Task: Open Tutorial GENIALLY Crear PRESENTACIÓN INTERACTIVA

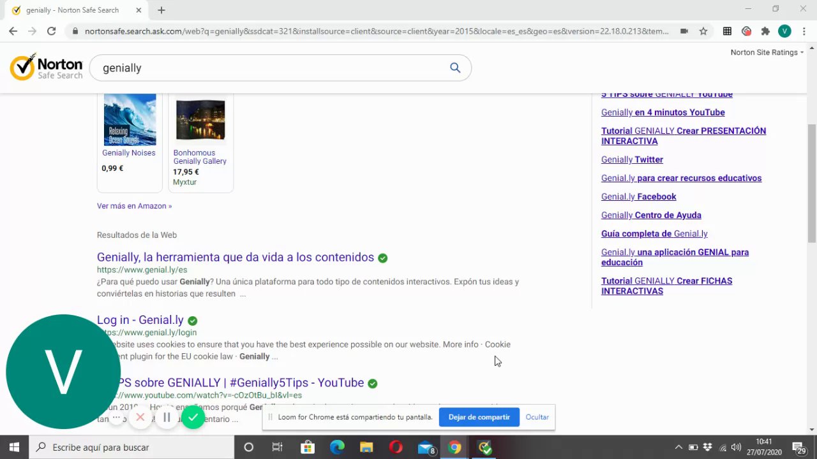Action: click(x=684, y=136)
